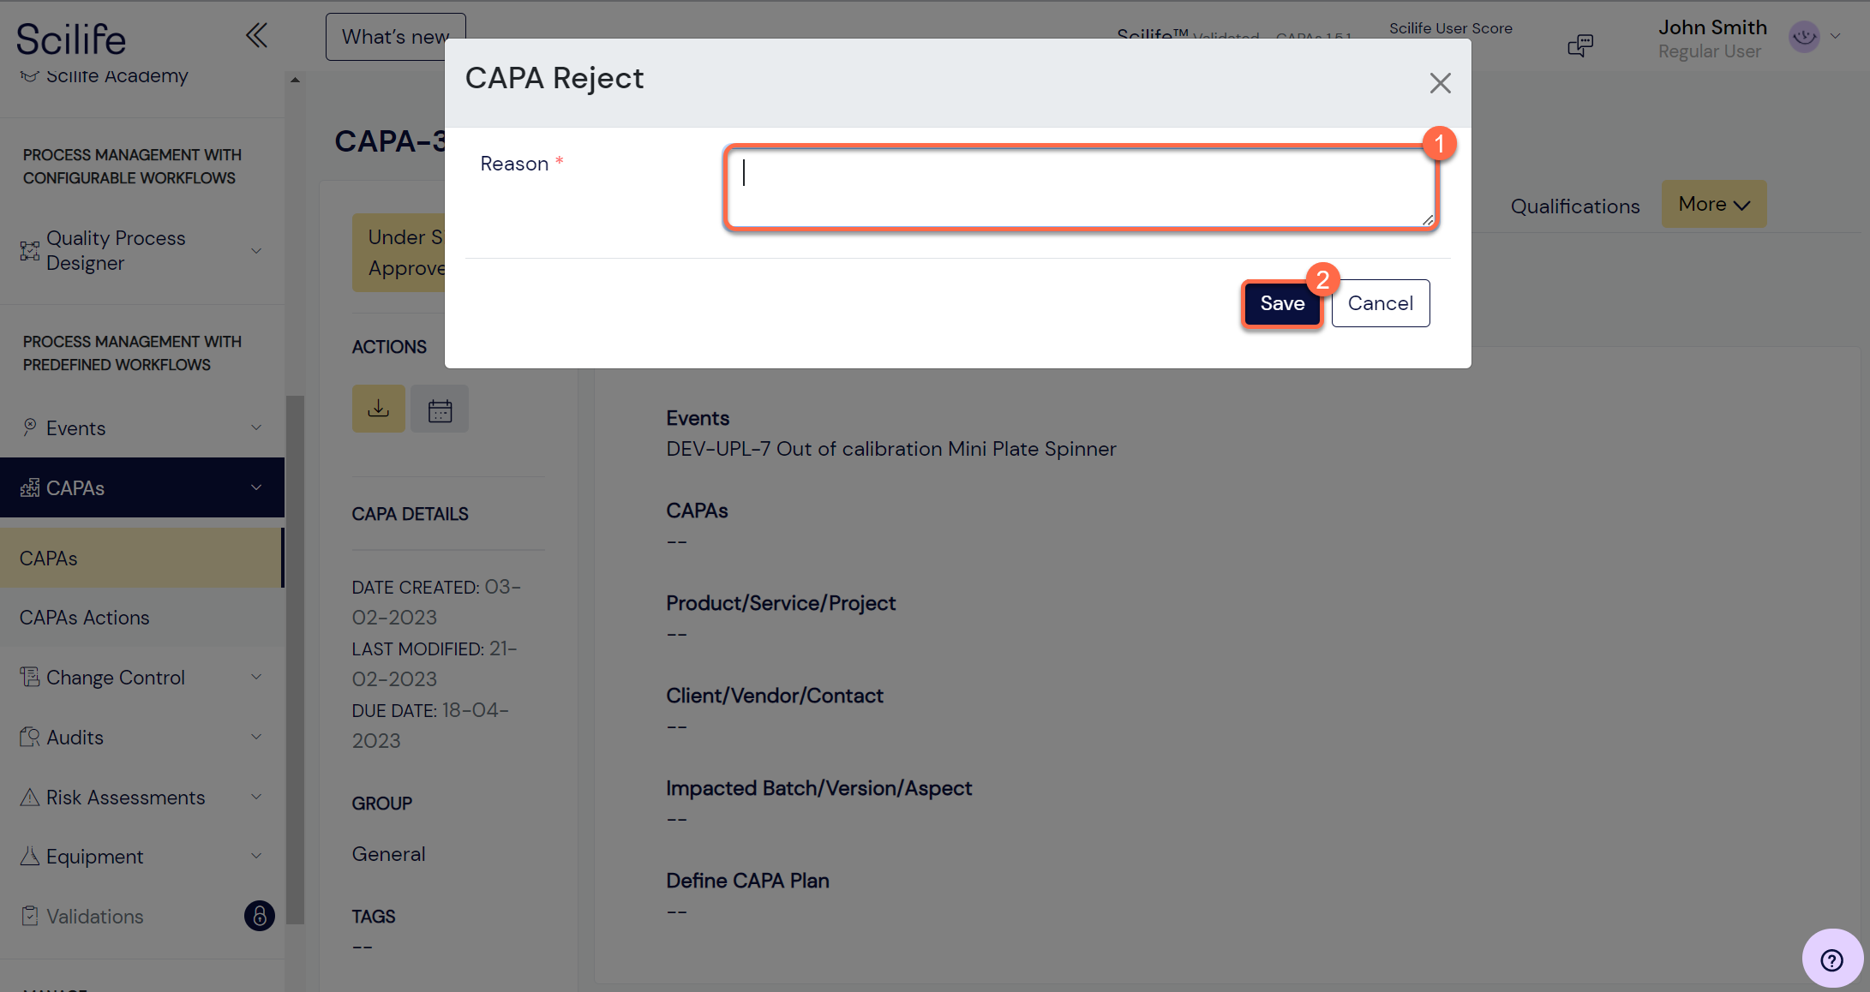Viewport: 1870px width, 992px height.
Task: Open the user account dropdown arrow
Action: point(1836,36)
